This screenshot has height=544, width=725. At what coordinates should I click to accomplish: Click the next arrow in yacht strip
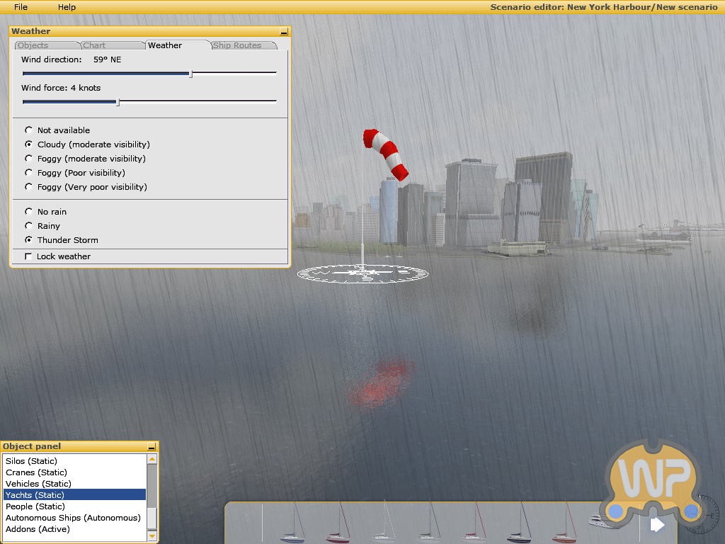pos(657,525)
